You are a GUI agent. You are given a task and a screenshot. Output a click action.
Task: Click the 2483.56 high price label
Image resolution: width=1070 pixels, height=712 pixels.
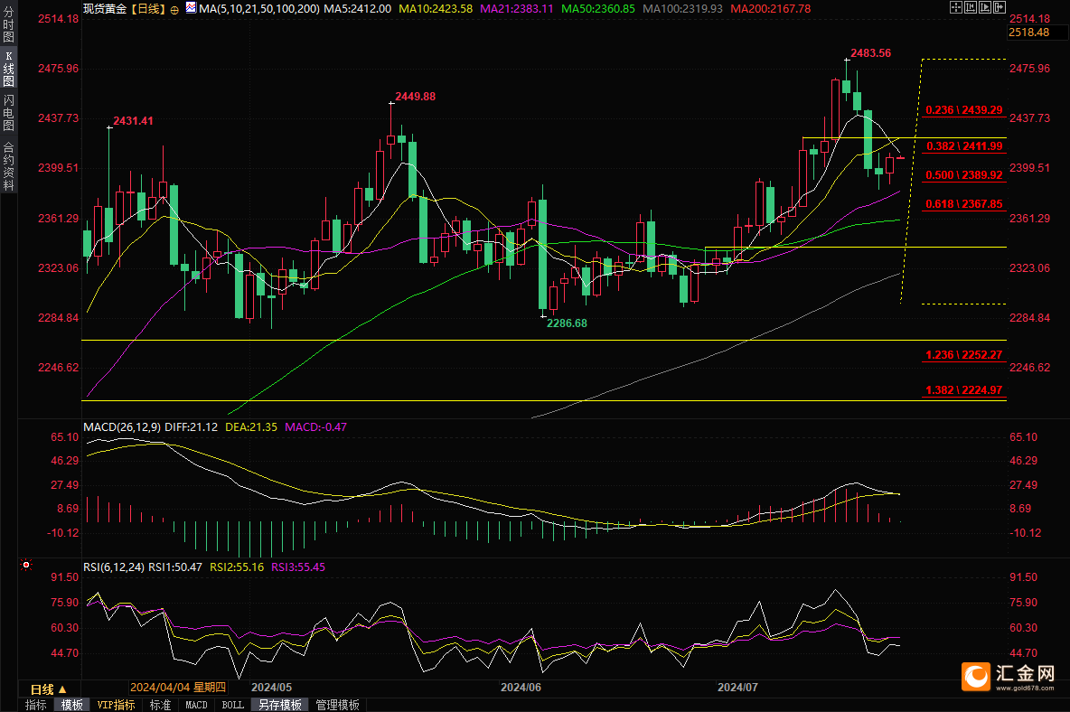(x=871, y=53)
